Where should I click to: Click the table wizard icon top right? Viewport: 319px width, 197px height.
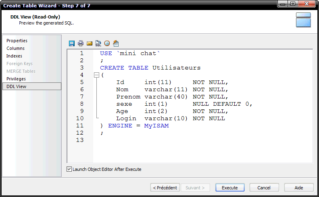[x=303, y=20]
